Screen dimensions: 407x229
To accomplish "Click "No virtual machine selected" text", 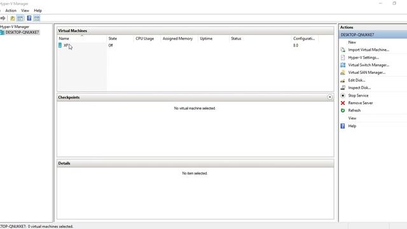I will [x=195, y=108].
